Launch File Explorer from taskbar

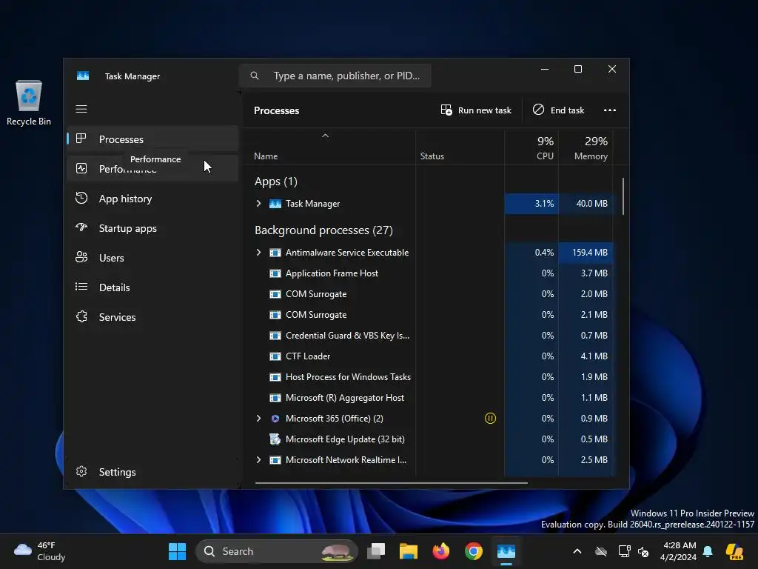[409, 551]
